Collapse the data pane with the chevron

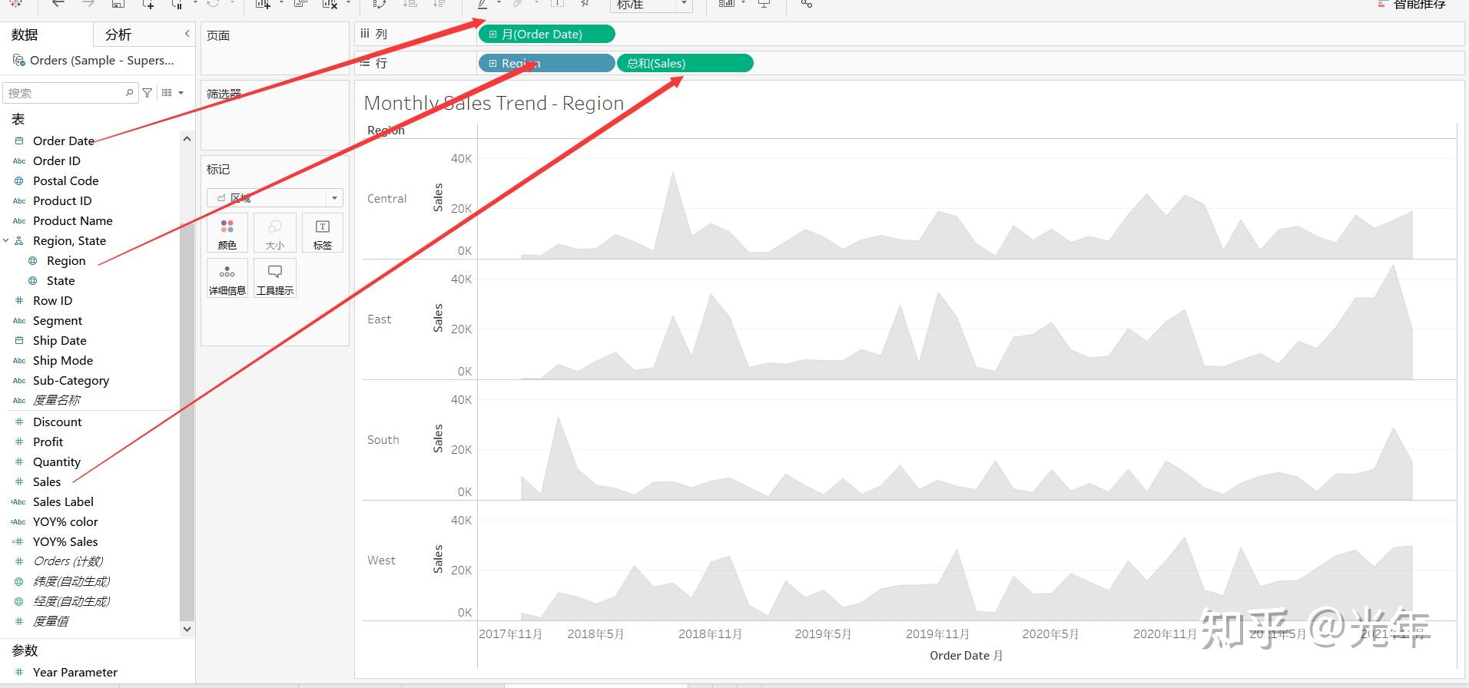coord(187,34)
